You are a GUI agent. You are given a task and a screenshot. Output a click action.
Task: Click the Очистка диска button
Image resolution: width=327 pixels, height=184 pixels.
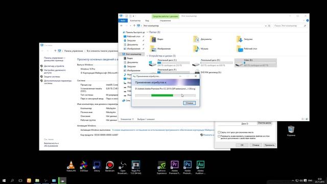[264, 123]
